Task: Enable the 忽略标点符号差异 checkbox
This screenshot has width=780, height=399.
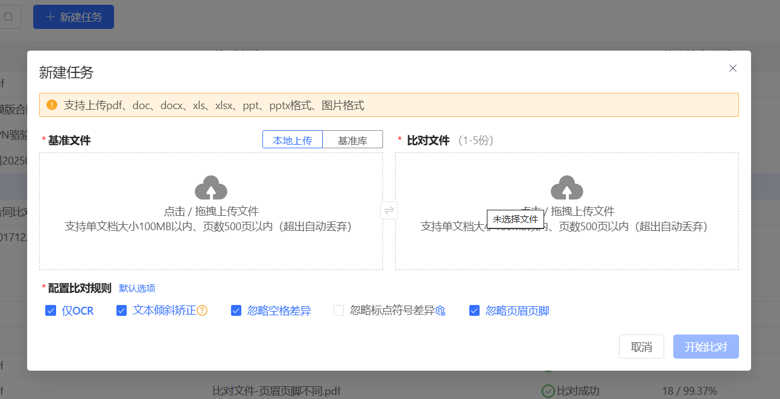Action: point(339,311)
